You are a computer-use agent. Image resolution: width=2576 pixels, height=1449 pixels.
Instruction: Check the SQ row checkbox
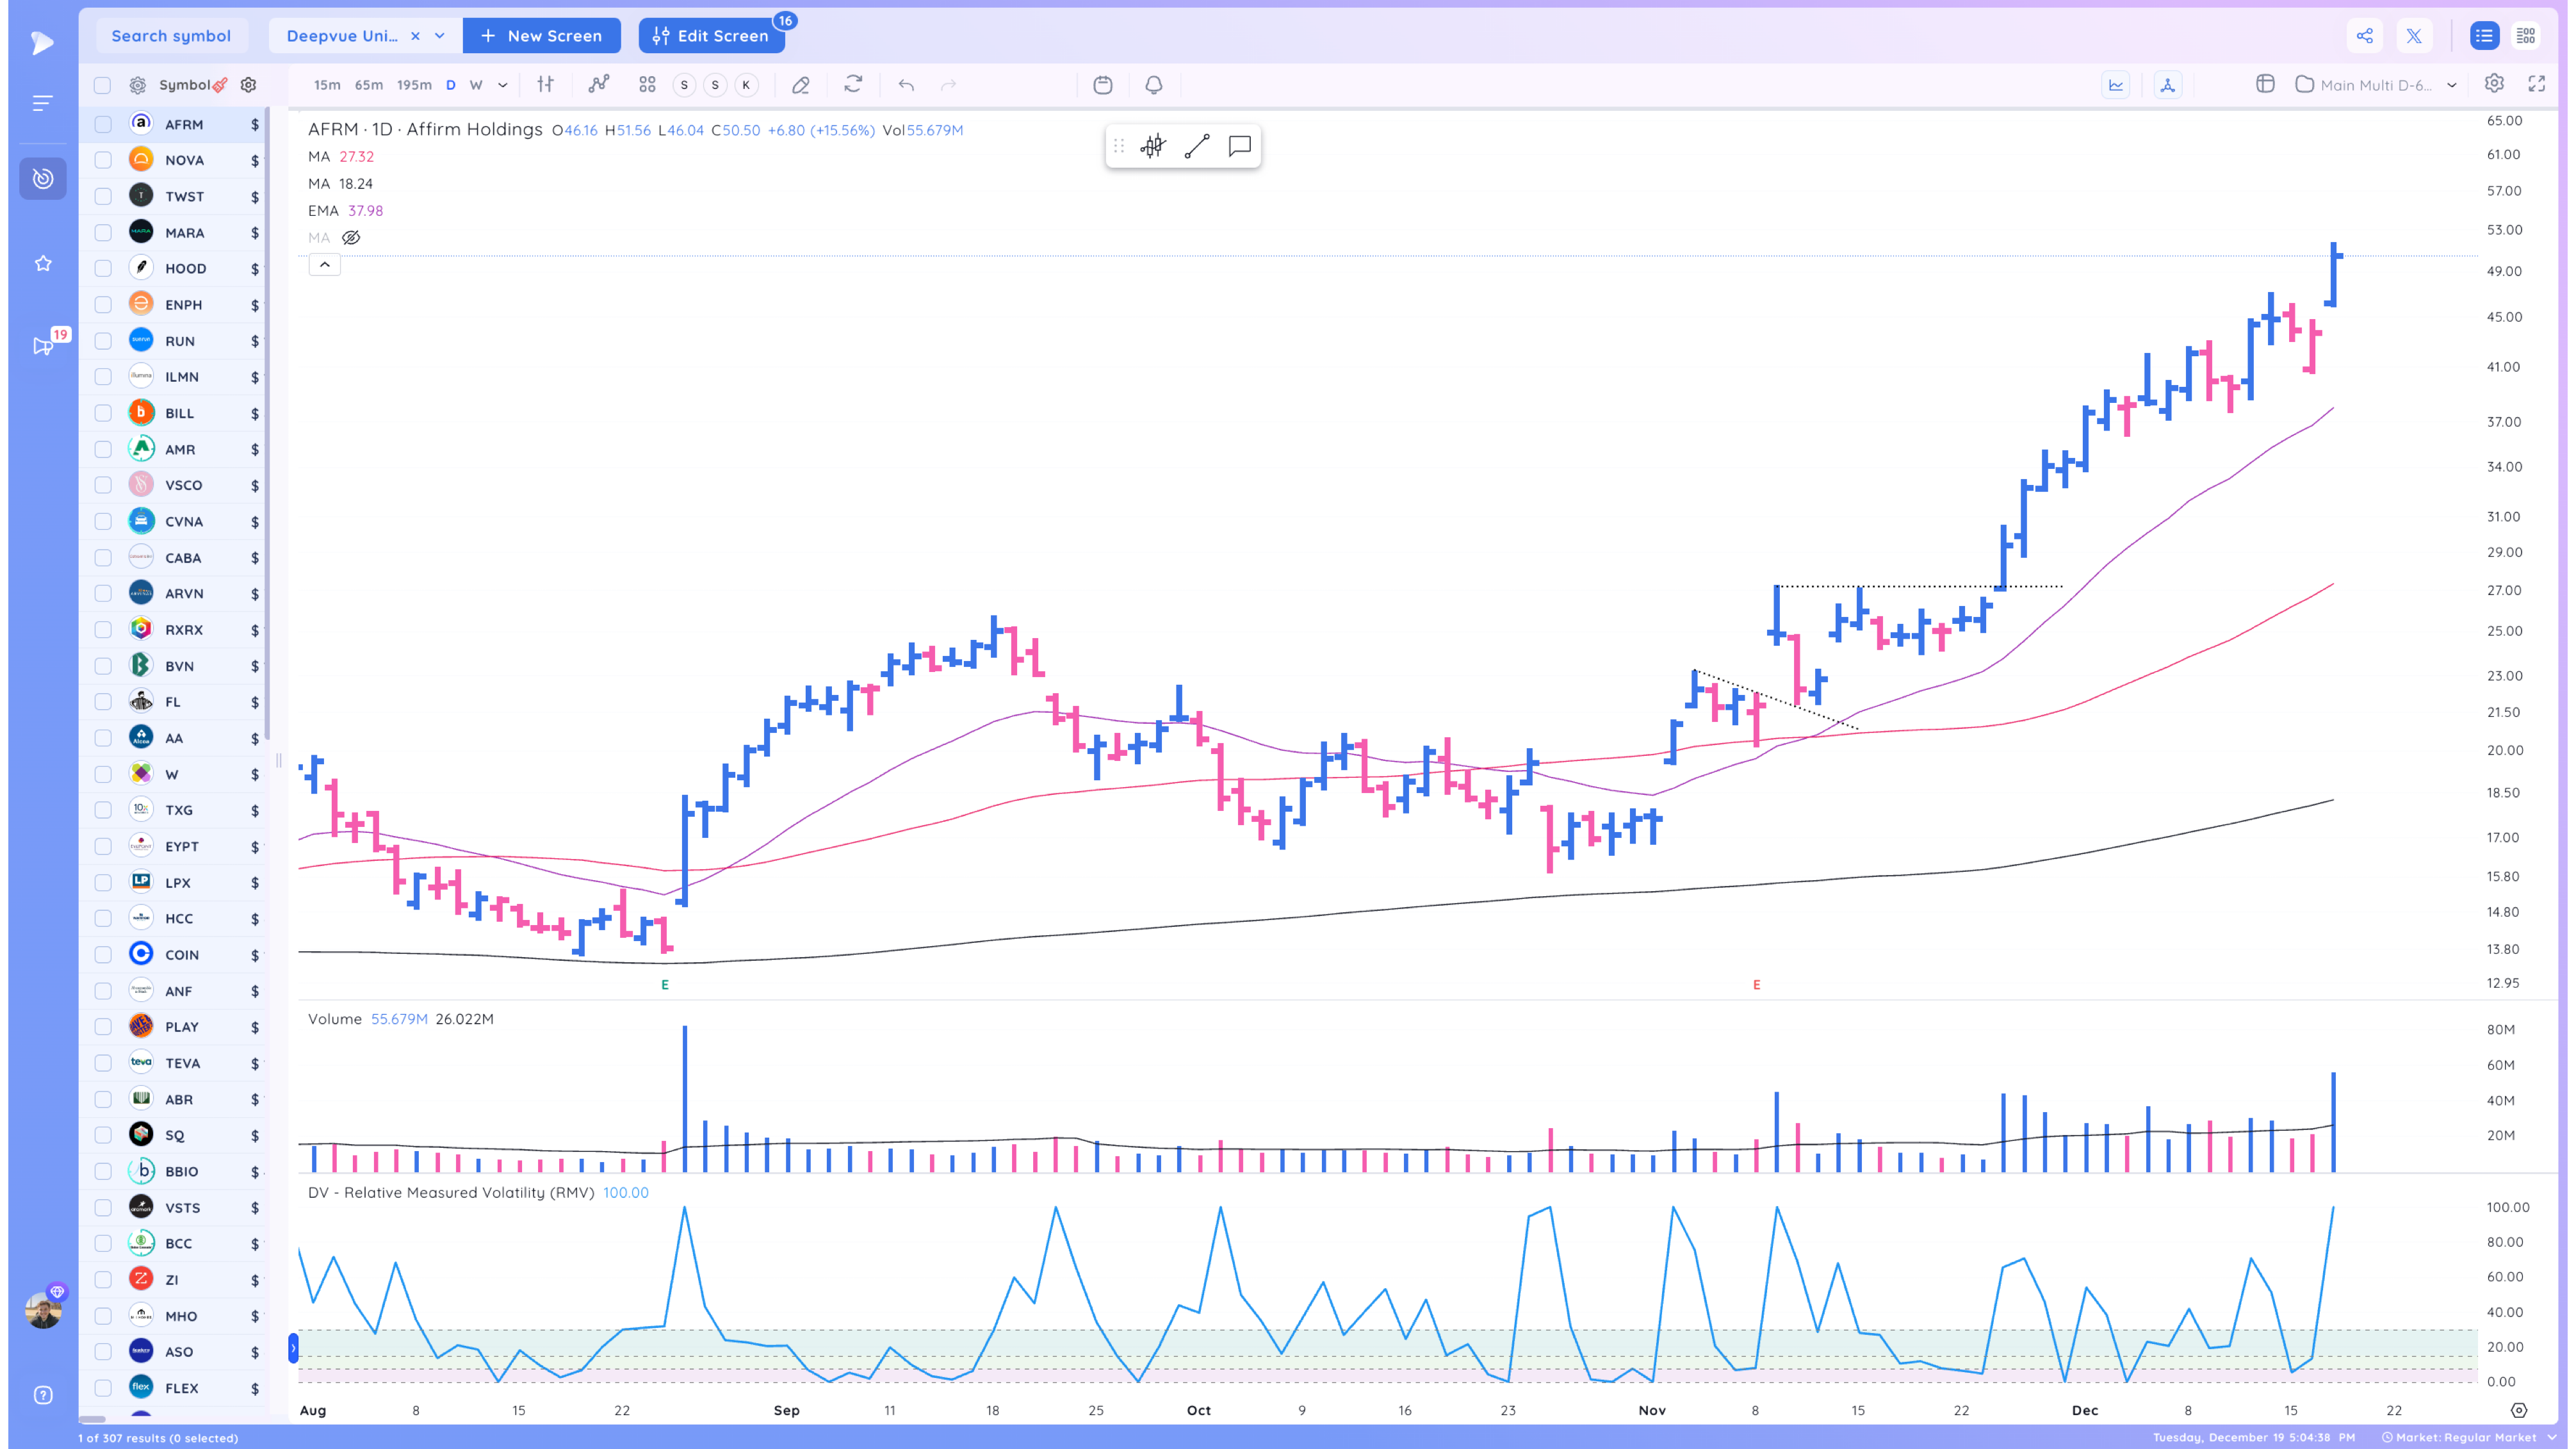click(103, 1135)
